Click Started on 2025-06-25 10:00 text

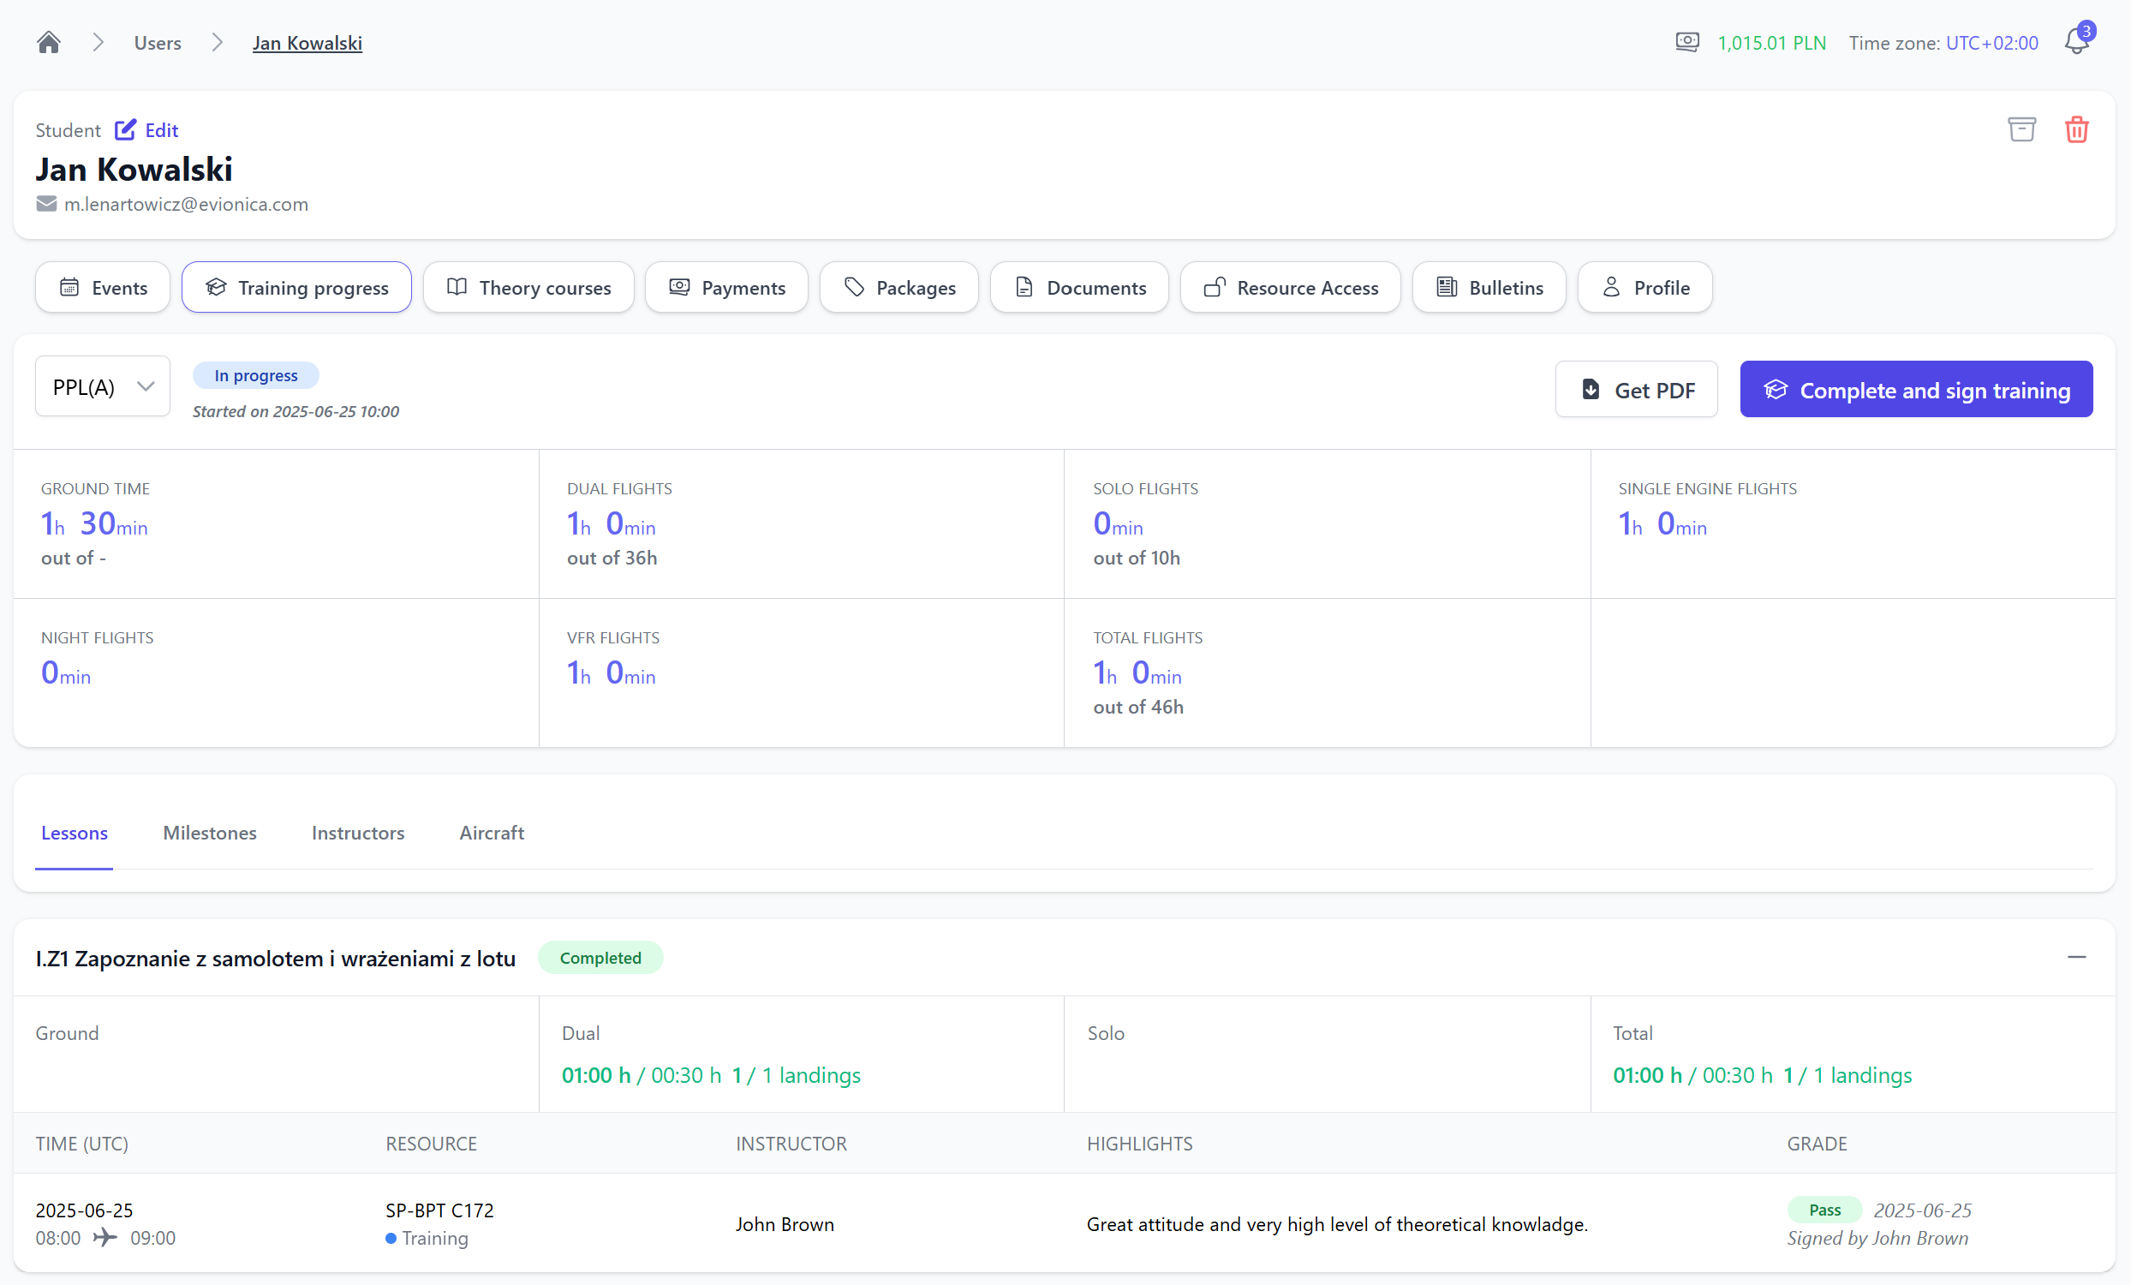pyautogui.click(x=295, y=411)
